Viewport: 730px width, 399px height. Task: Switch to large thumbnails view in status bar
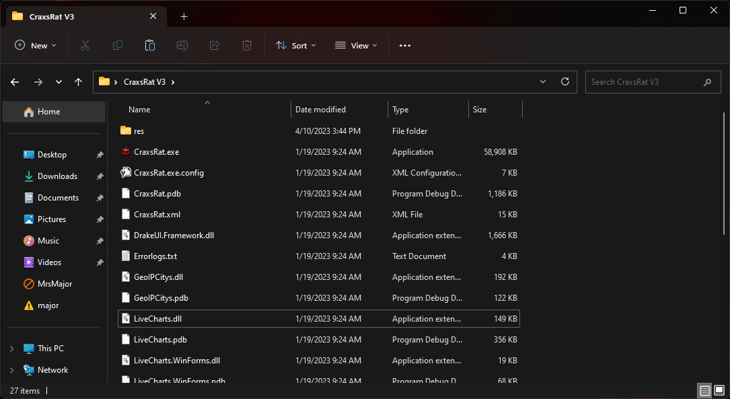719,391
